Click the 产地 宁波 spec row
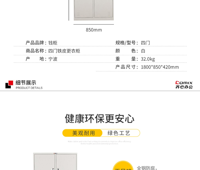Screen dimensions: 200x170 (42, 59)
